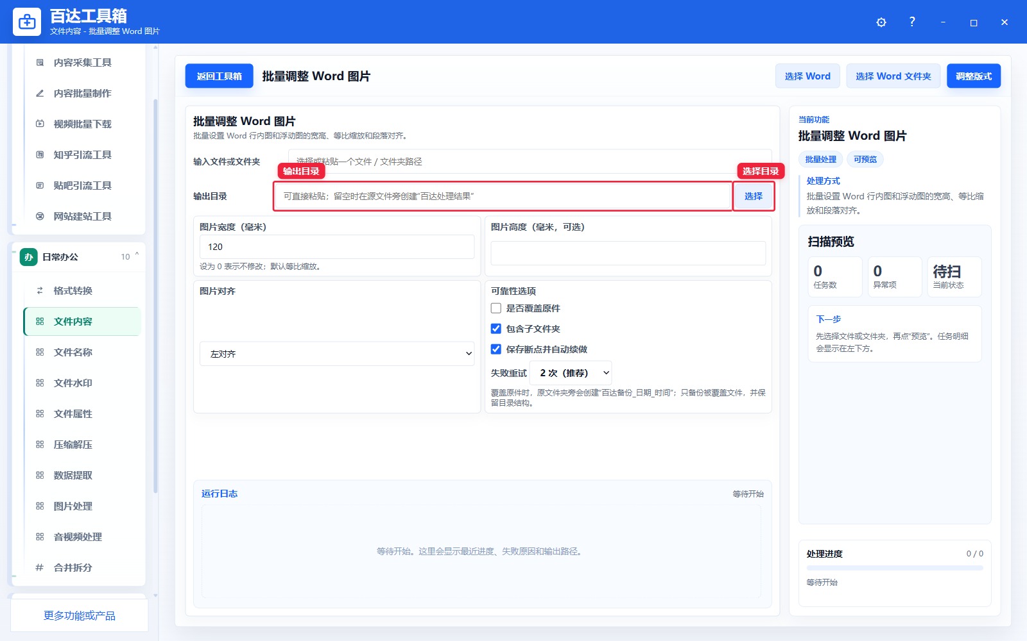Click the 返回工具箱 button
Viewport: 1027px width, 641px height.
coord(219,76)
